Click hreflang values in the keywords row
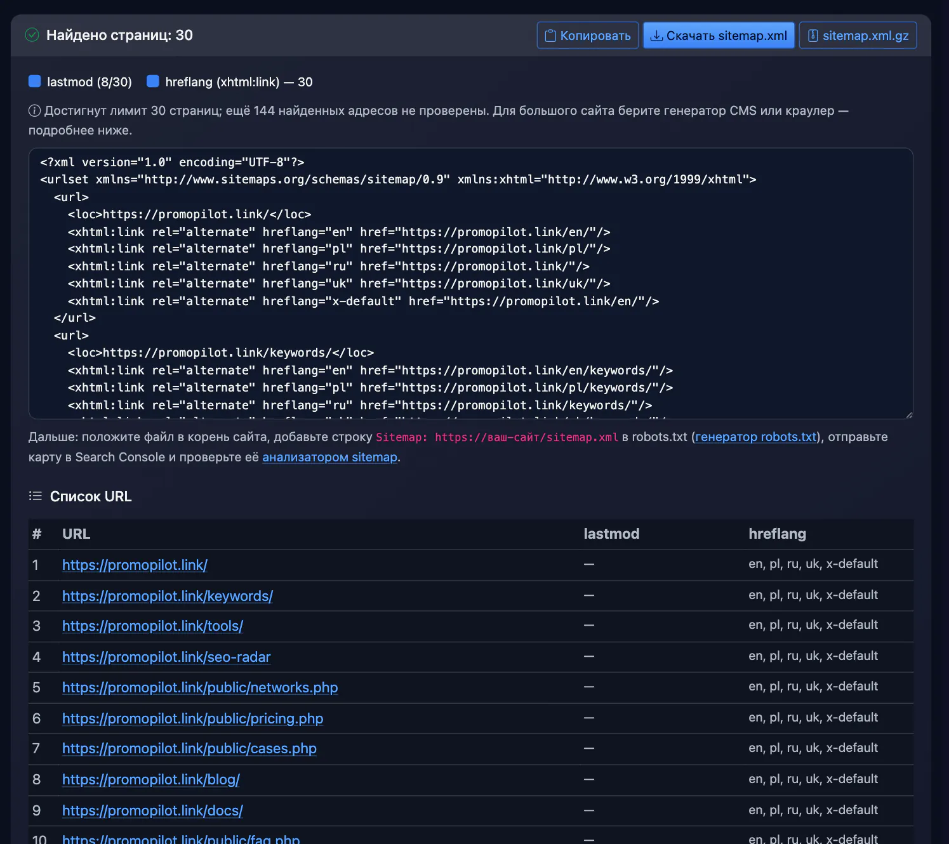 (x=813, y=595)
